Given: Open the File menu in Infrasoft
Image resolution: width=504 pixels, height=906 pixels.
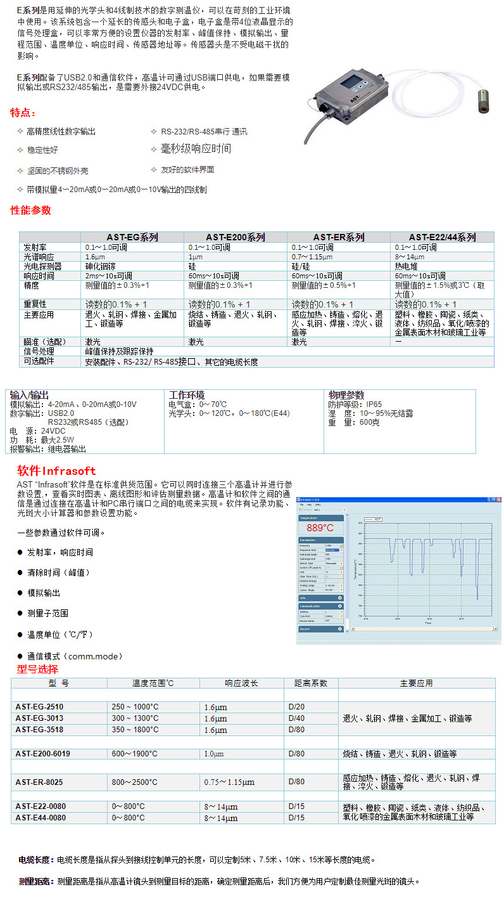Looking at the screenshot, I should (x=301, y=505).
